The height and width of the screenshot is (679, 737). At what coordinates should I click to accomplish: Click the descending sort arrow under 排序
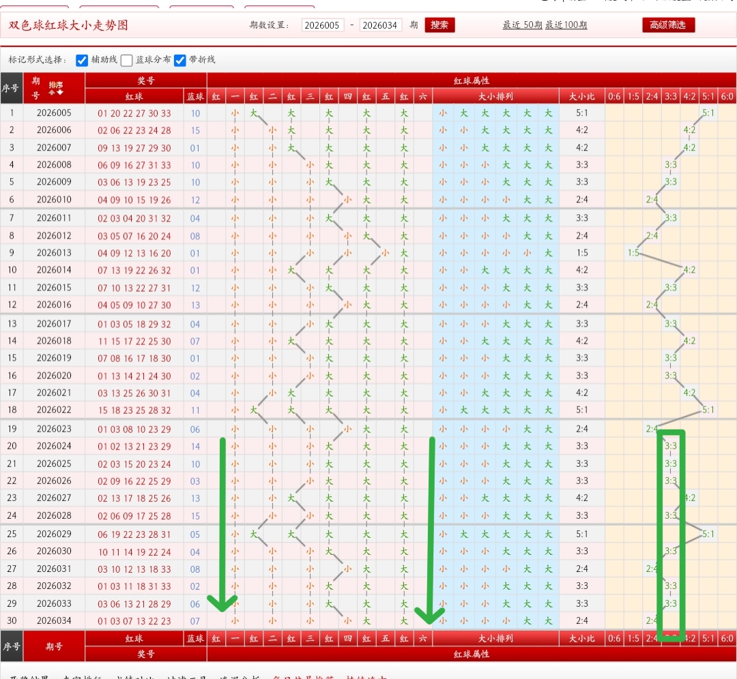pyautogui.click(x=60, y=93)
